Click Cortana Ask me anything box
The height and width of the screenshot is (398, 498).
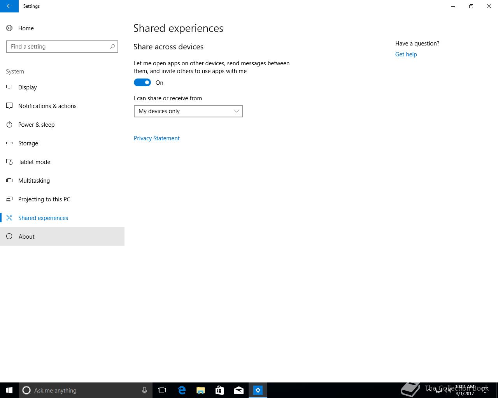tap(86, 390)
